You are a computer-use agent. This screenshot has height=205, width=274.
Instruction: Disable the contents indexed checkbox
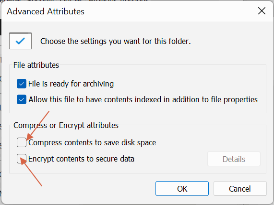pyautogui.click(x=22, y=99)
